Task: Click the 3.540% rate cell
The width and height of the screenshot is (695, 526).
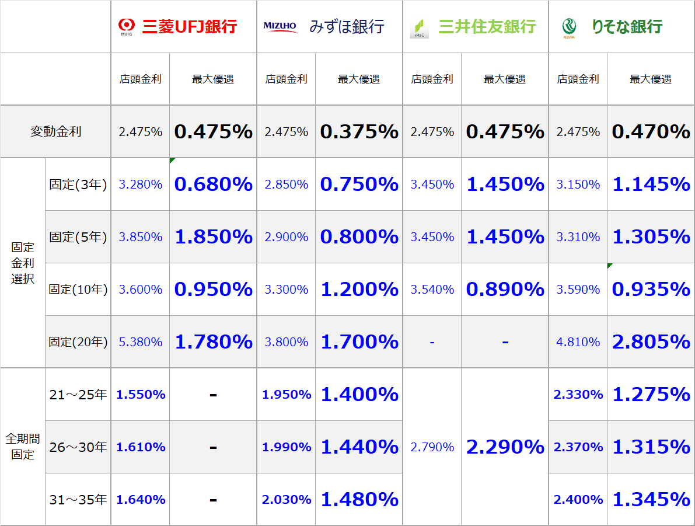Action: click(432, 289)
